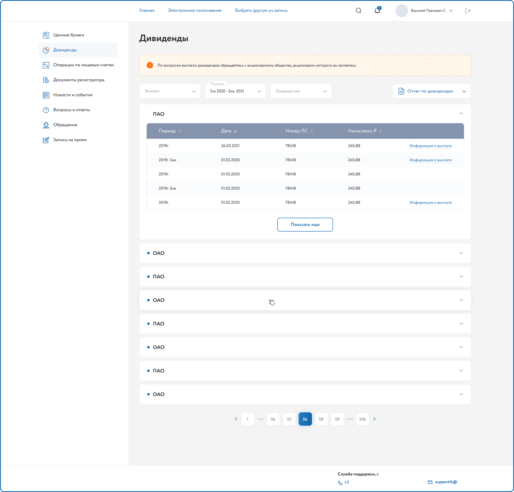This screenshot has height=492, width=514.
Task: Open Главная in top navigation
Action: [147, 10]
